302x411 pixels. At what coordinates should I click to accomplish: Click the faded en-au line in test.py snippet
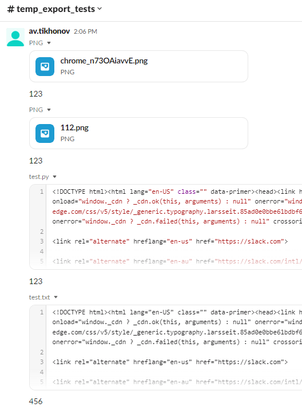(177, 261)
